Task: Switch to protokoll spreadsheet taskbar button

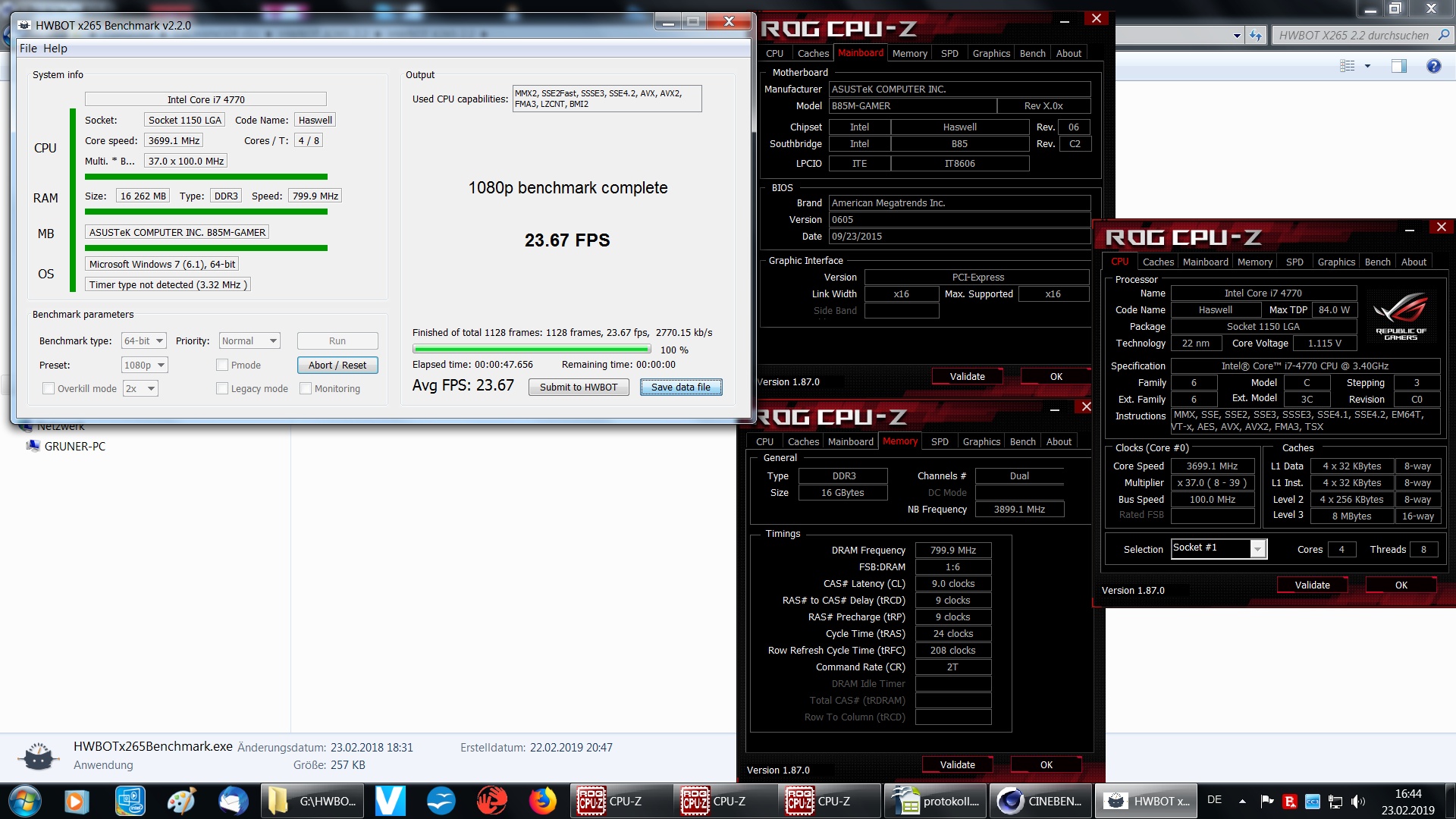Action: [935, 801]
